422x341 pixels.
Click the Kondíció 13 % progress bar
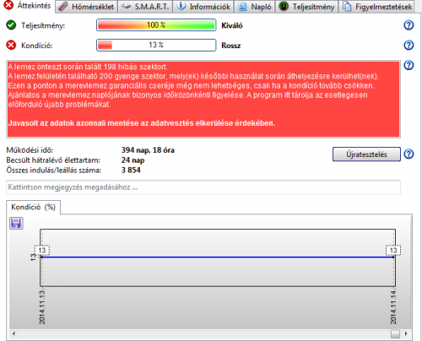[156, 45]
